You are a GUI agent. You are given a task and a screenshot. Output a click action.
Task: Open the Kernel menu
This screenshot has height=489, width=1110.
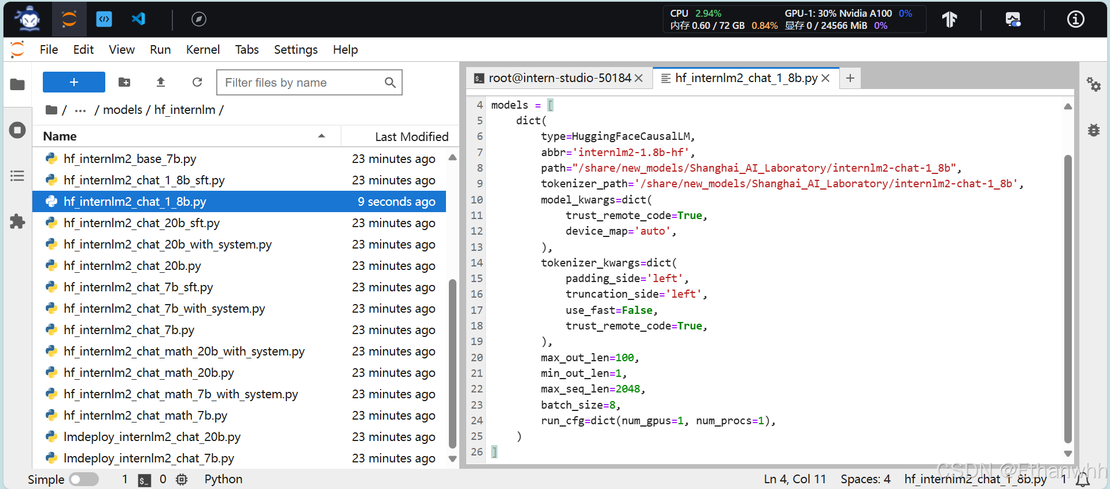pos(203,50)
